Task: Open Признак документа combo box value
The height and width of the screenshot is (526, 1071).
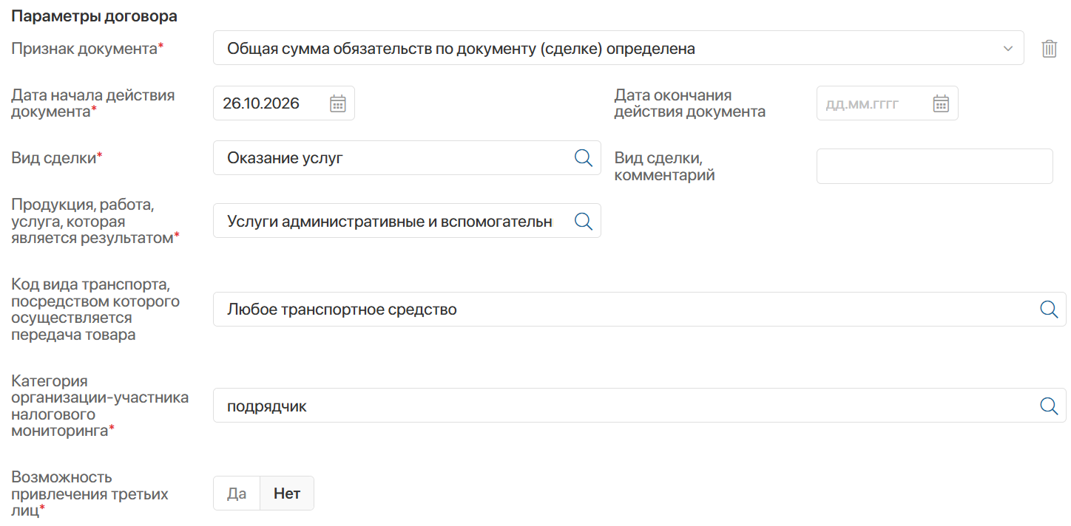Action: coord(618,48)
